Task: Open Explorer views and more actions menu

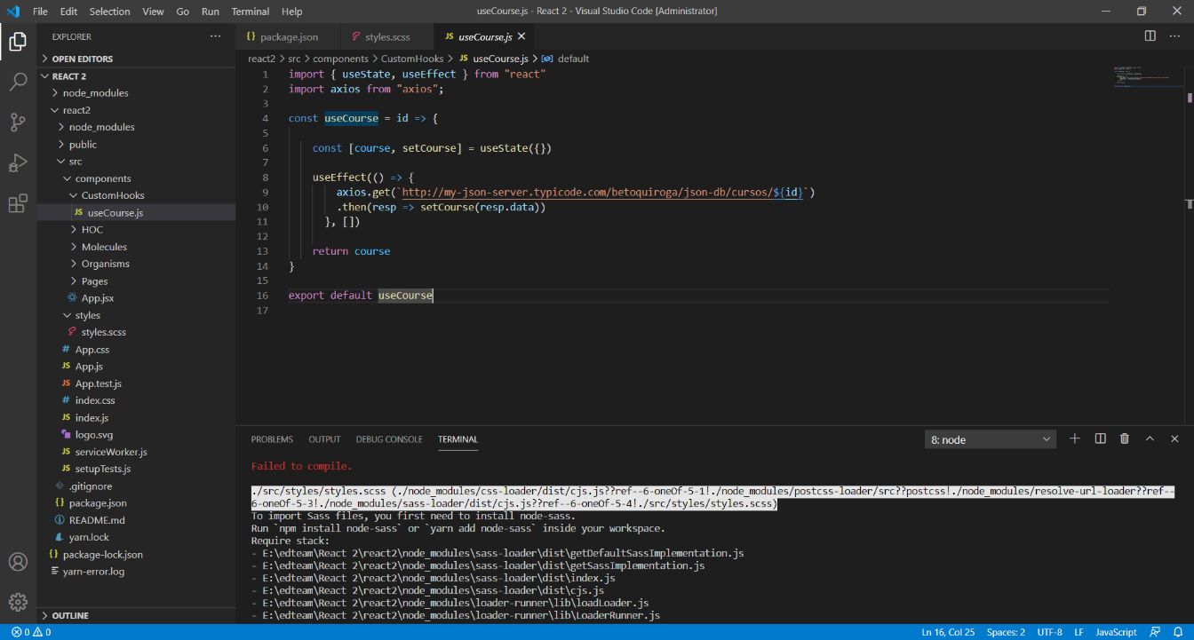Action: 215,36
